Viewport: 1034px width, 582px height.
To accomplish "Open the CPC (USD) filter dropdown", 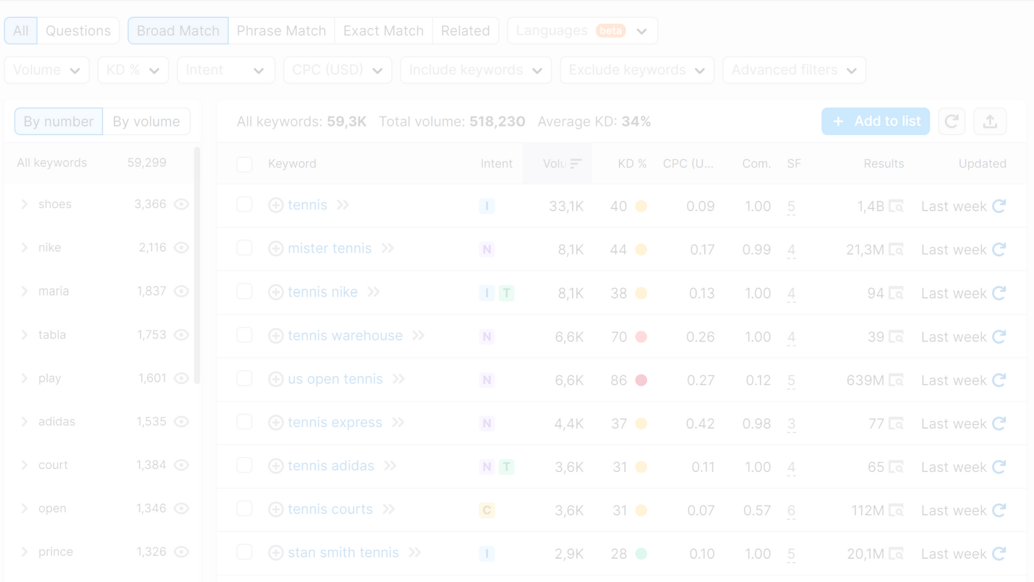I will [x=338, y=70].
